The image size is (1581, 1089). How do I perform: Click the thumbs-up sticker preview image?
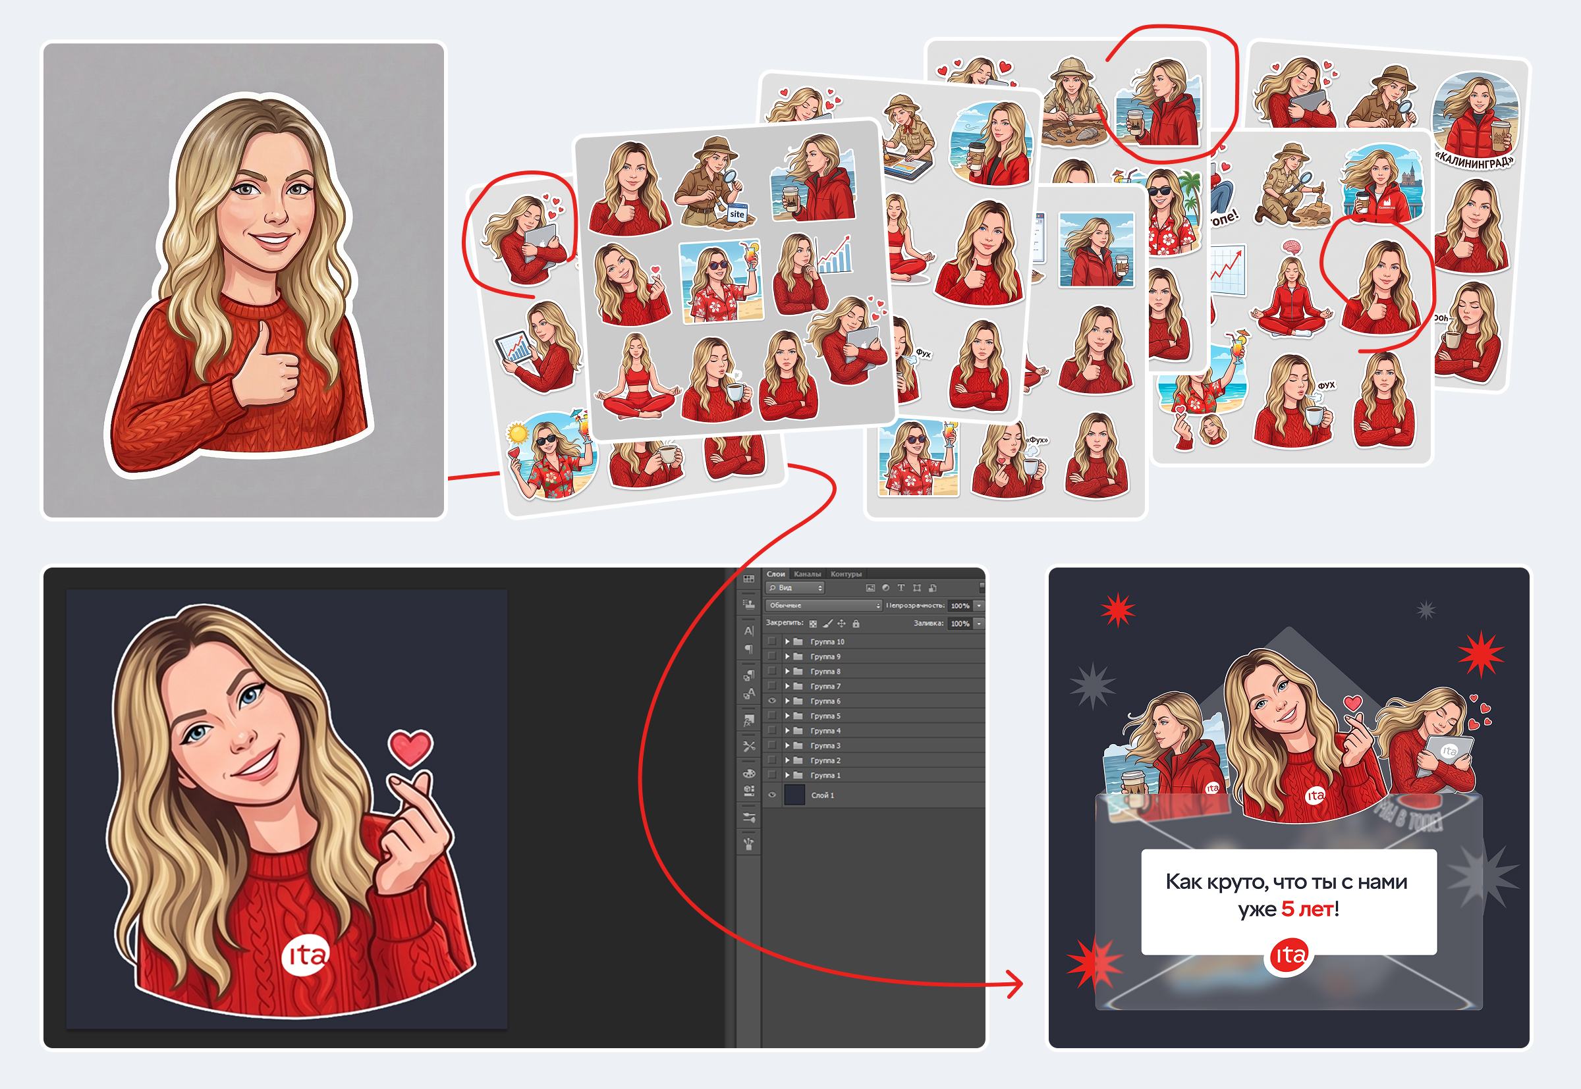(x=239, y=285)
